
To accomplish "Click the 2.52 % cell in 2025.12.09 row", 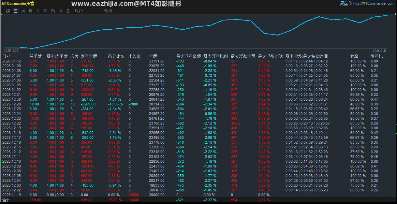I will coord(264,166).
